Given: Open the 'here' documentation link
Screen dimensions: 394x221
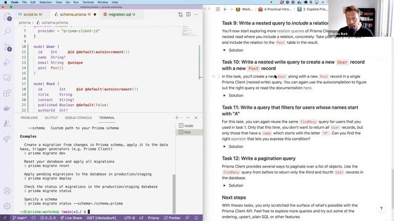Looking at the screenshot, I should tap(307, 88).
